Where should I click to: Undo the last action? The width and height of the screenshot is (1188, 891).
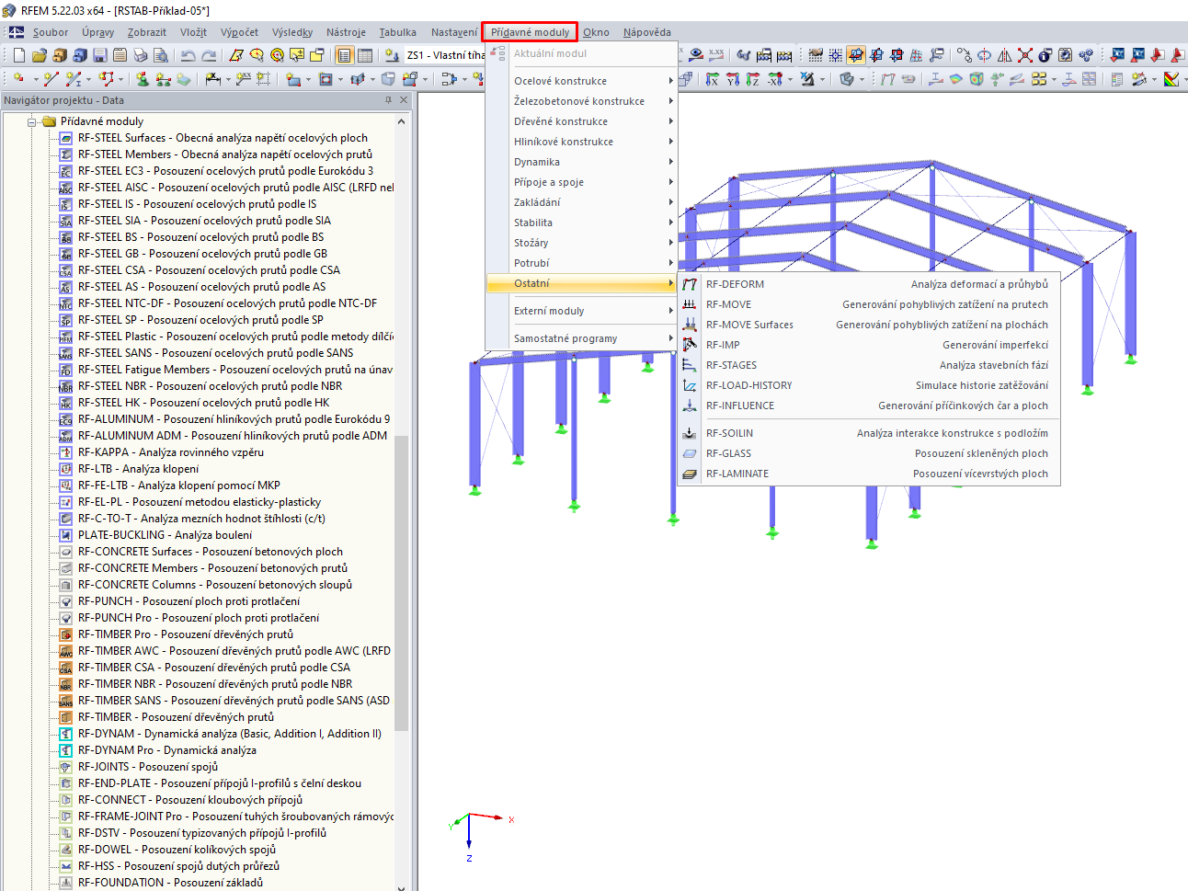click(x=188, y=55)
